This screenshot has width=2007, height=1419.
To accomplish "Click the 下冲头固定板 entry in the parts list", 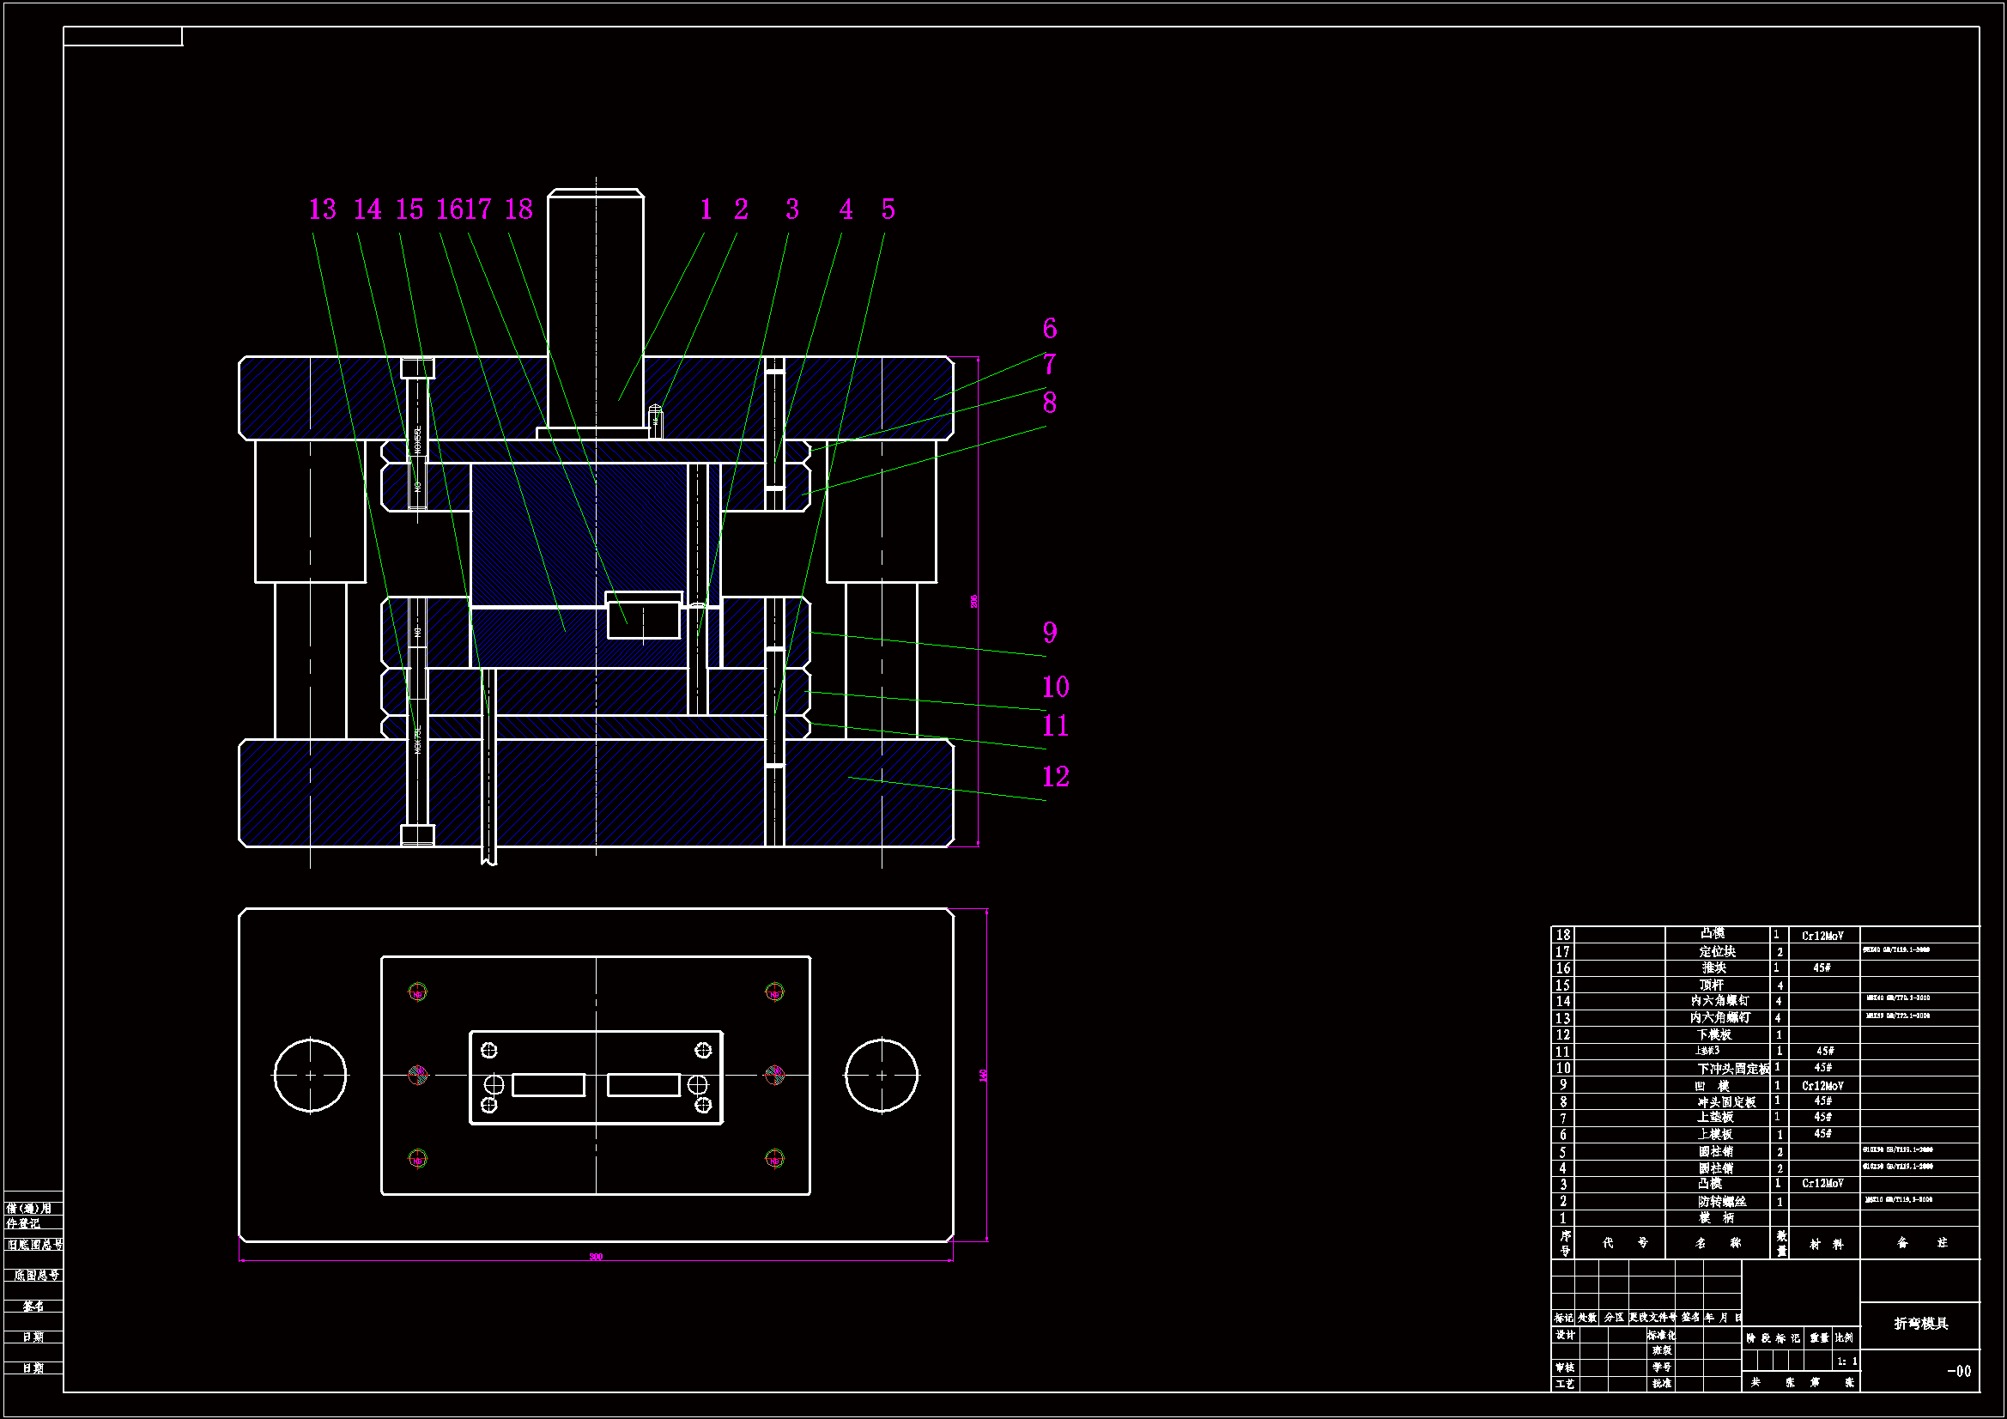I will pos(1732,1069).
